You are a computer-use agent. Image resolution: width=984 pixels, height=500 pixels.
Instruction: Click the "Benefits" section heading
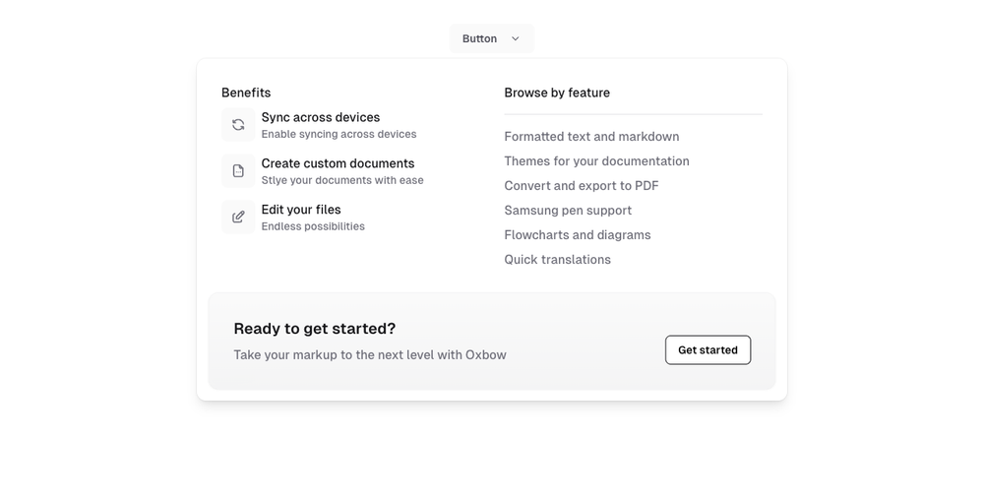point(246,93)
